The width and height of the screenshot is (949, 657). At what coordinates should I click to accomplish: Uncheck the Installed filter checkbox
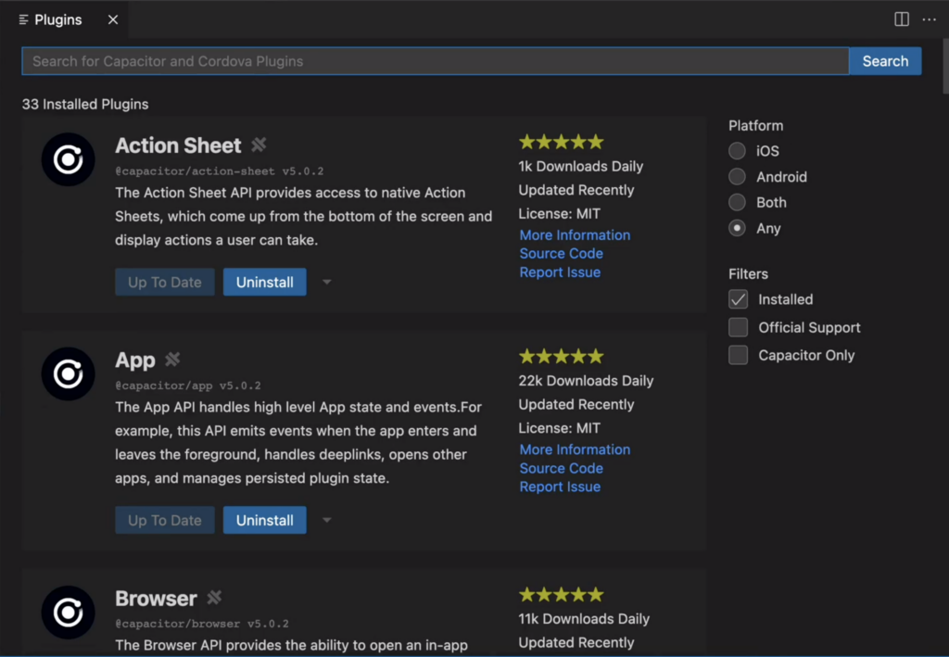coord(738,299)
